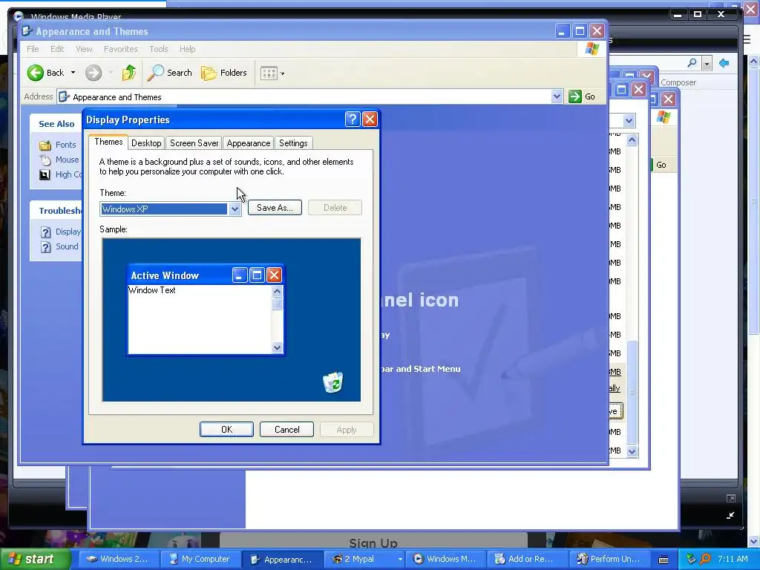
Task: Click the Mouse Pointers icon in See Also
Action: [x=45, y=160]
